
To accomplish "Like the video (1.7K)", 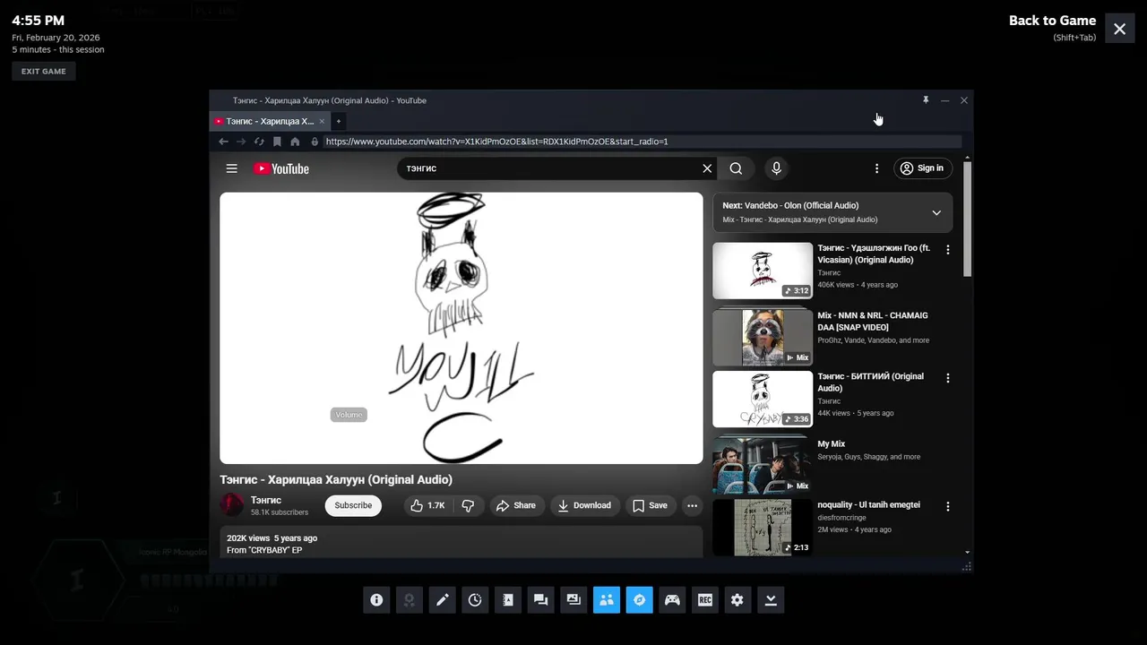I will click(x=428, y=505).
